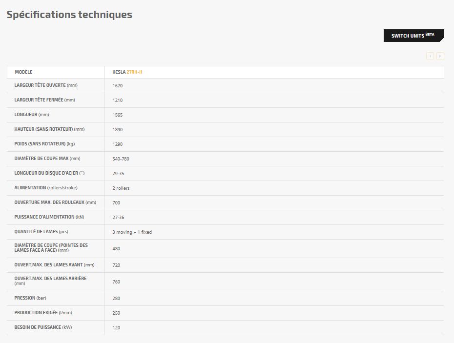
Task: Select the 27-36 feed power value
Action: (118, 218)
